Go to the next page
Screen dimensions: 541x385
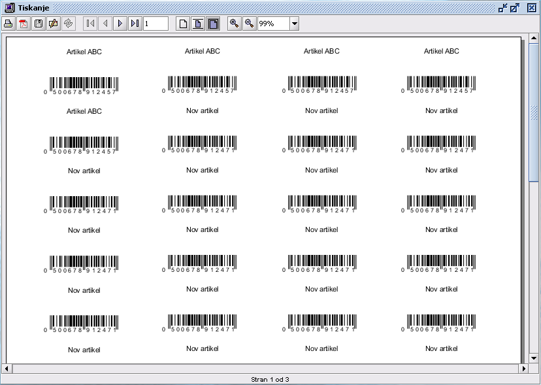120,24
